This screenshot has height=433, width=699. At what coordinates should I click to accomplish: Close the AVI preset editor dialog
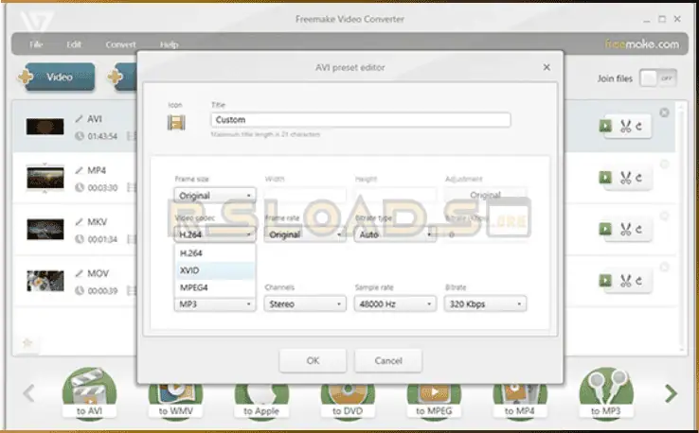click(547, 67)
